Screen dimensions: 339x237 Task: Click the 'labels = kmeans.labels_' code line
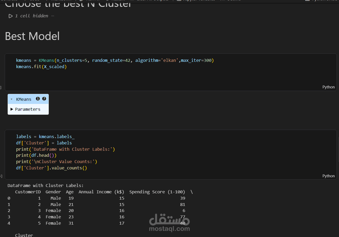pyautogui.click(x=45, y=137)
